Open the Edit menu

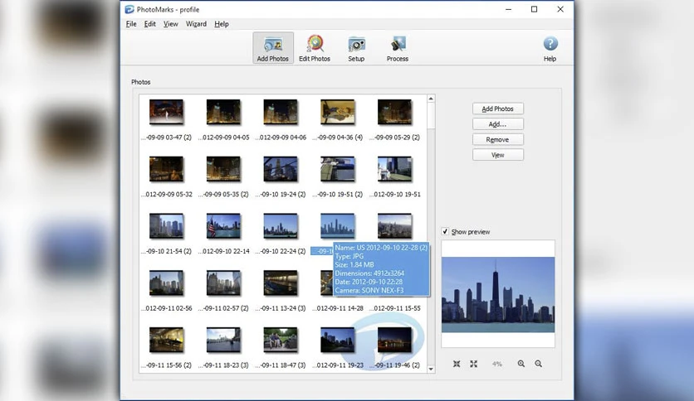(x=149, y=24)
